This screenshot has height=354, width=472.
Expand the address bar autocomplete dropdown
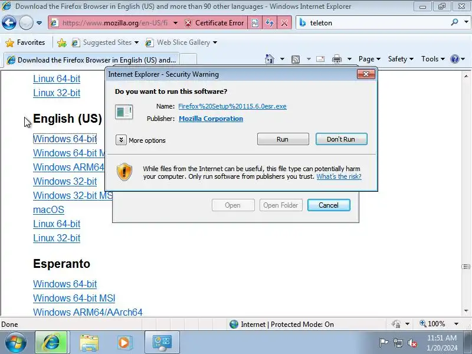pyautogui.click(x=175, y=23)
